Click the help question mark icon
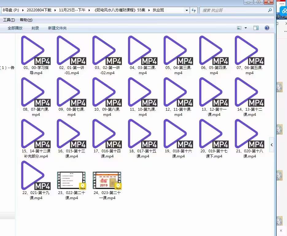The width and height of the screenshot is (287, 236). pos(267,28)
